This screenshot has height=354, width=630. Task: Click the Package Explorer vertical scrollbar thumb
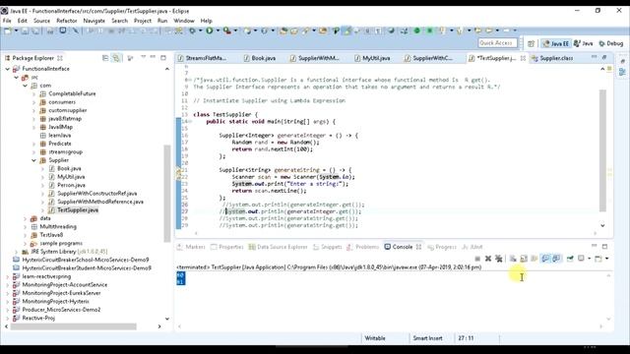point(167,194)
